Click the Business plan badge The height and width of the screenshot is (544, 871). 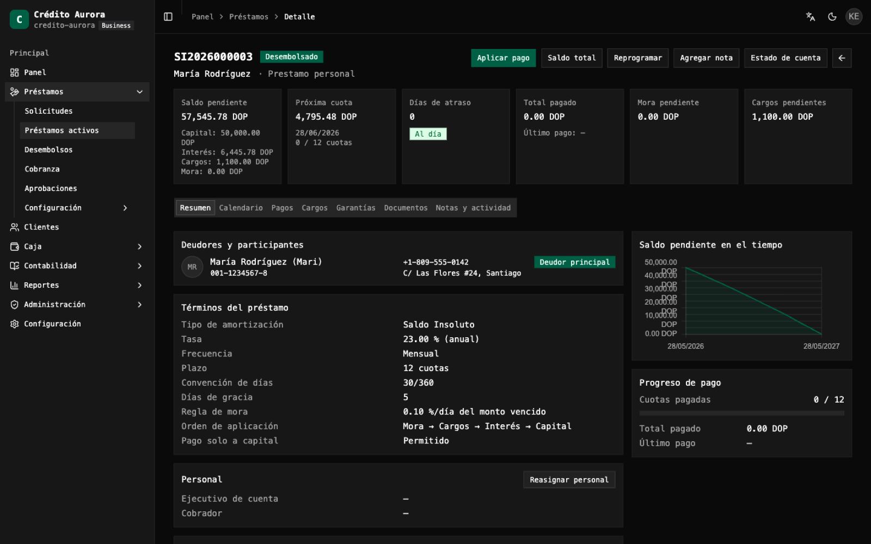click(116, 26)
